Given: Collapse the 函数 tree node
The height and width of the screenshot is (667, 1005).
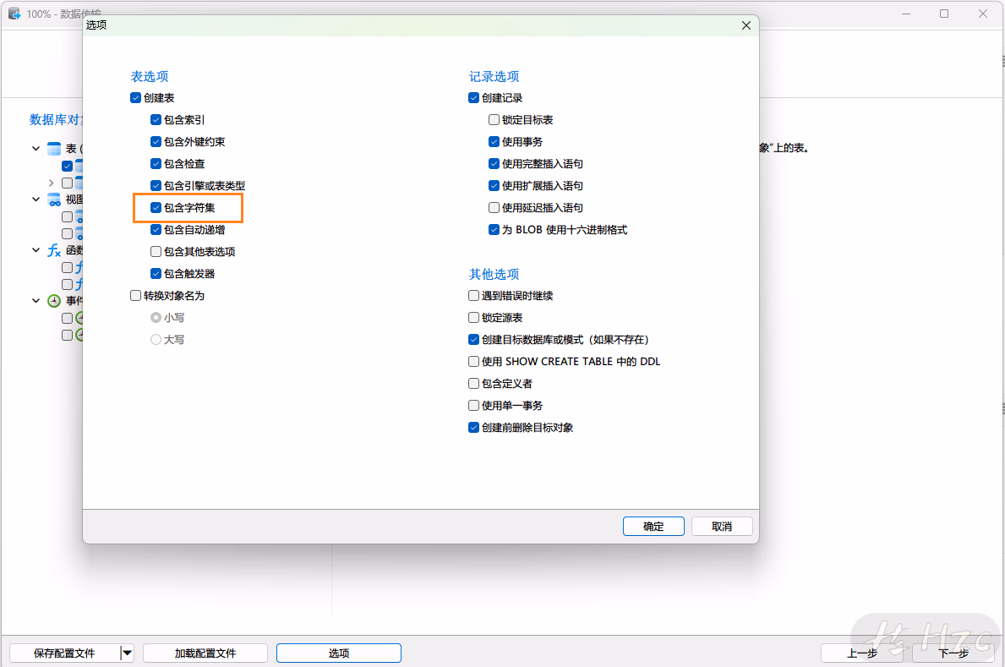Looking at the screenshot, I should [36, 250].
